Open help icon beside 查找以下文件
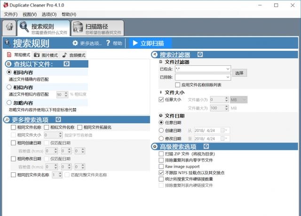The width and height of the screenshot is (301, 216). click(67, 64)
